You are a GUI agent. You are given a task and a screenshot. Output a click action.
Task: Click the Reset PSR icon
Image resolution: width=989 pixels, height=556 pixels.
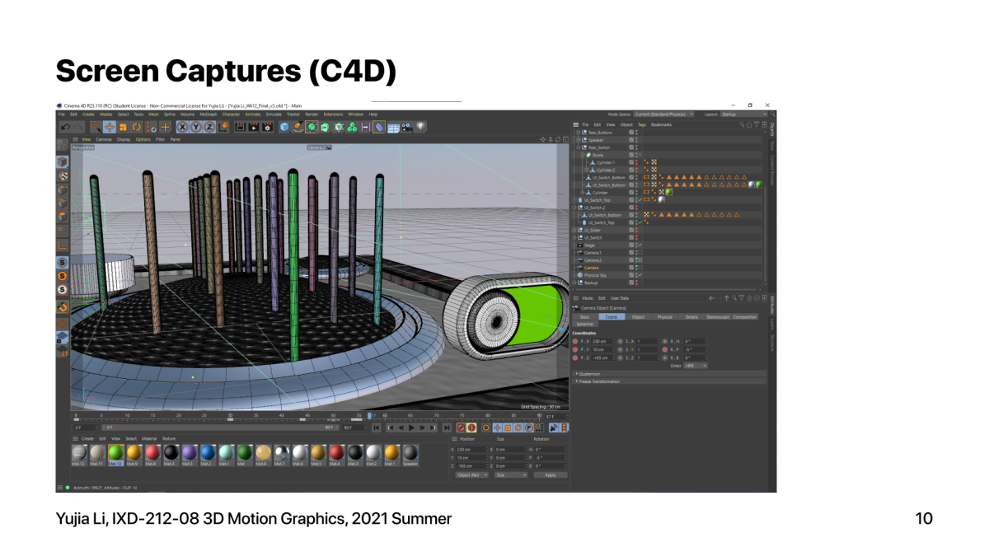point(151,127)
